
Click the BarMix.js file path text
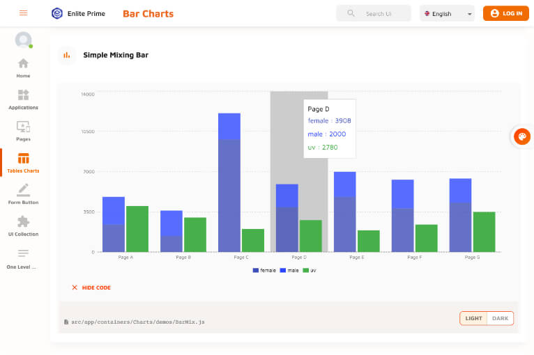138,322
